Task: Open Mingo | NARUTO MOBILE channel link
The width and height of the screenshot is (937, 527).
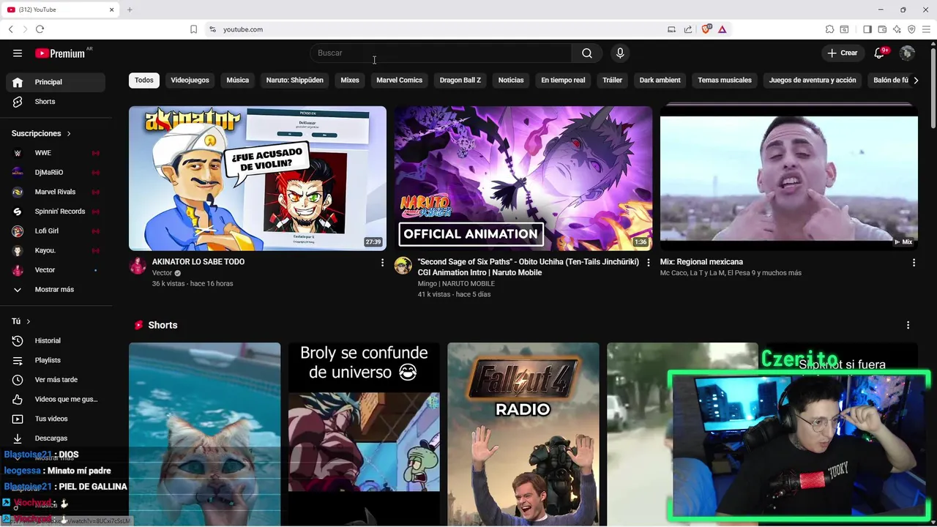Action: tap(456, 284)
